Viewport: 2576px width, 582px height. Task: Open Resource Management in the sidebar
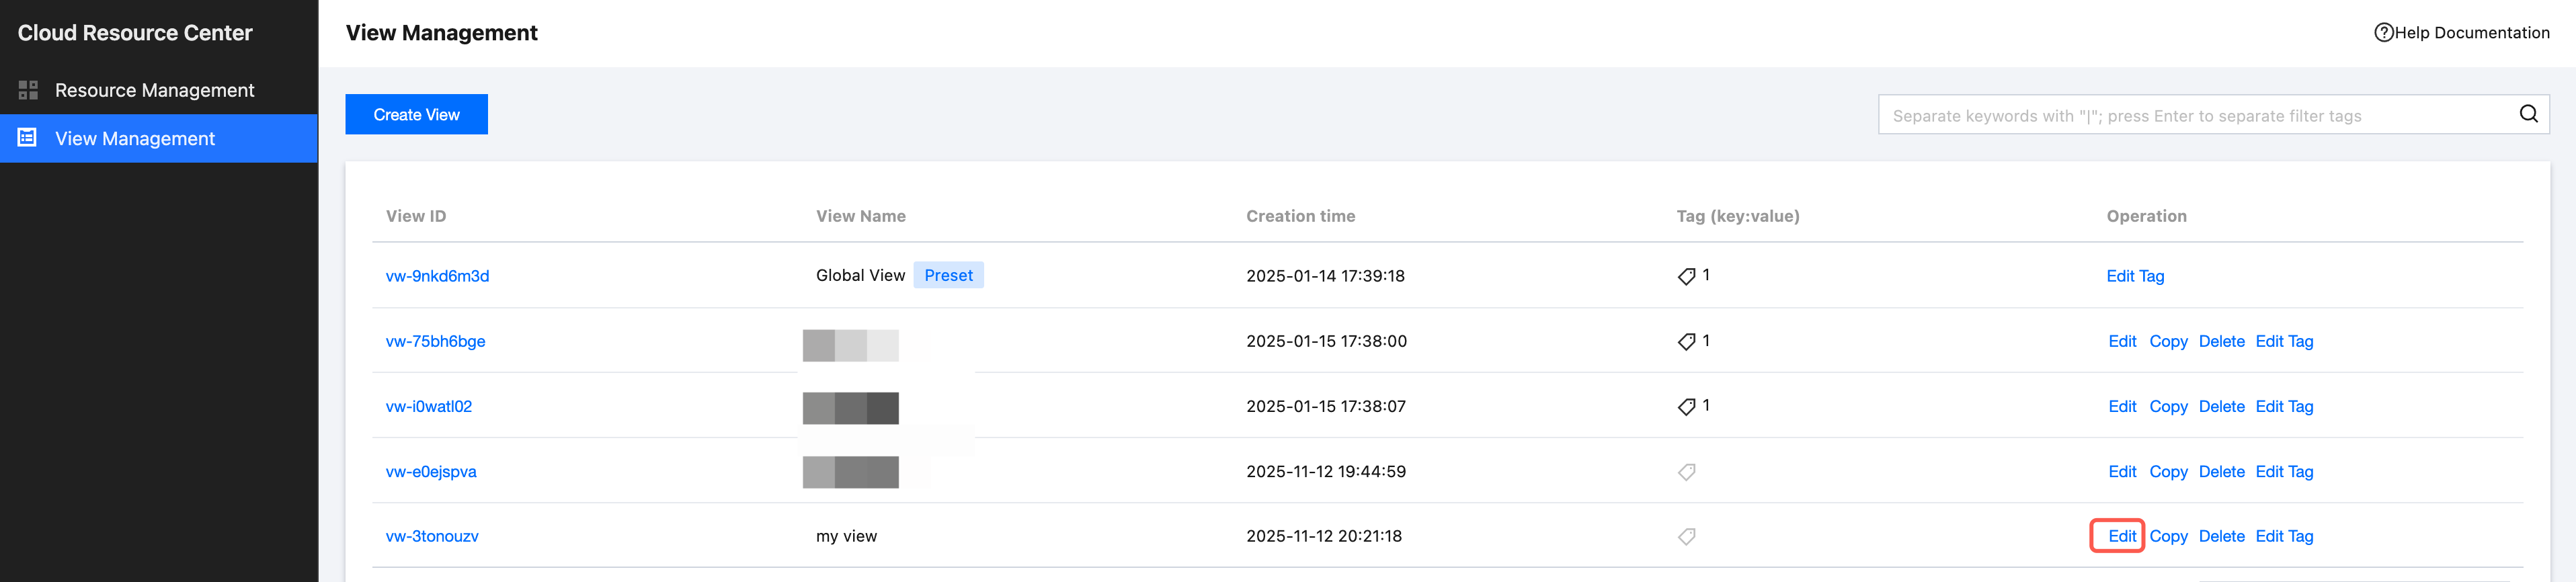point(154,90)
